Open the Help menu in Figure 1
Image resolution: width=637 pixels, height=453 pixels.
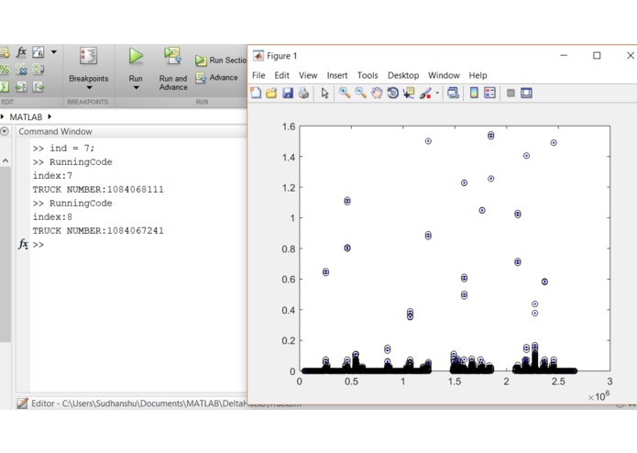[x=478, y=75]
